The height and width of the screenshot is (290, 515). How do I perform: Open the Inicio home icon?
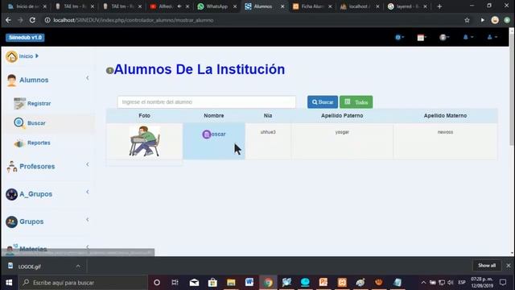tap(11, 56)
